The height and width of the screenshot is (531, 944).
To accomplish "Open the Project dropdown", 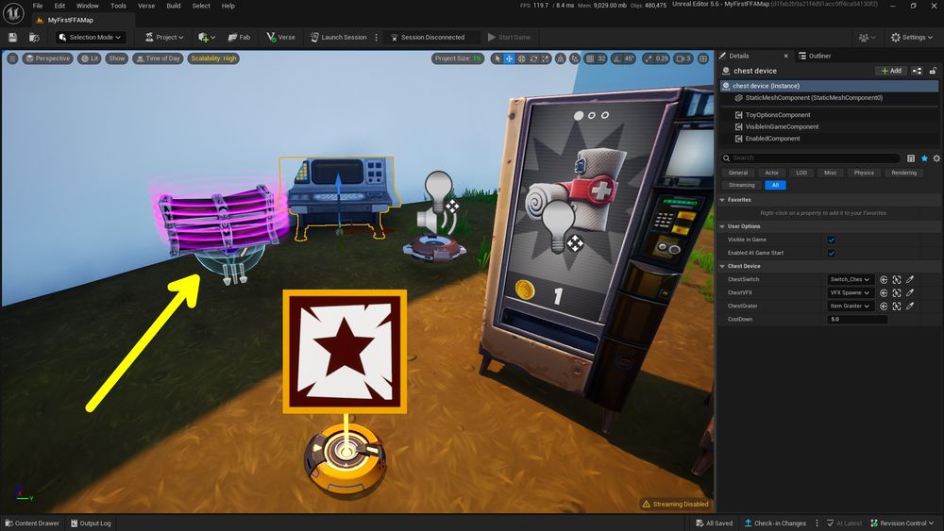I will [164, 38].
